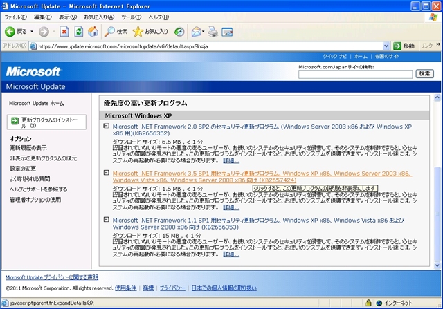Click 日本での個人情報の取り扱い footer link
This screenshot has height=309, width=443.
click(224, 288)
